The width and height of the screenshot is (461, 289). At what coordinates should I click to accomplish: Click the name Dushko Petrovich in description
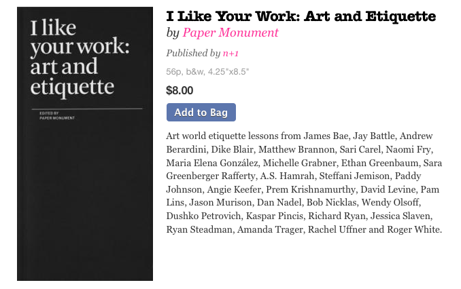pos(203,216)
